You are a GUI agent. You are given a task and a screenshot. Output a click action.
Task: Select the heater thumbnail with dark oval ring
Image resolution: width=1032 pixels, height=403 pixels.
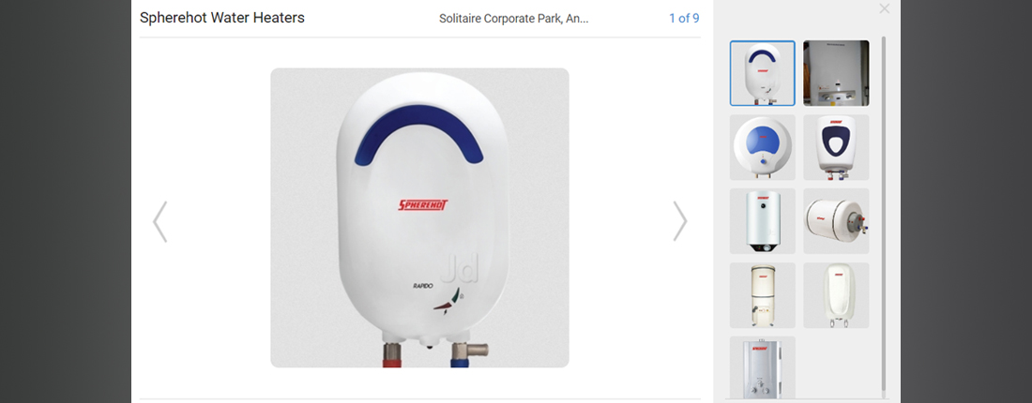836,147
